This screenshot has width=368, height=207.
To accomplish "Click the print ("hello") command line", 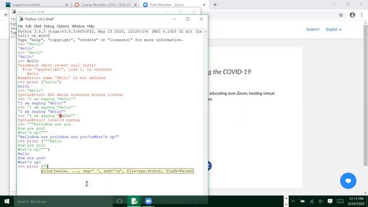I will click(x=40, y=82).
